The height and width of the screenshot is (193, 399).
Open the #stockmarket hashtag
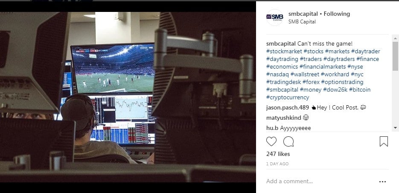click(x=284, y=51)
